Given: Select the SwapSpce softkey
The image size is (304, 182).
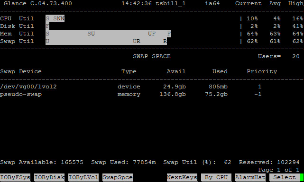Looking at the screenshot, I should tap(118, 177).
